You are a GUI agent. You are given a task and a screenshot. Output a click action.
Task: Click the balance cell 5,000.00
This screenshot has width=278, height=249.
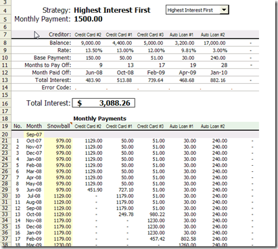pyautogui.click(x=154, y=43)
